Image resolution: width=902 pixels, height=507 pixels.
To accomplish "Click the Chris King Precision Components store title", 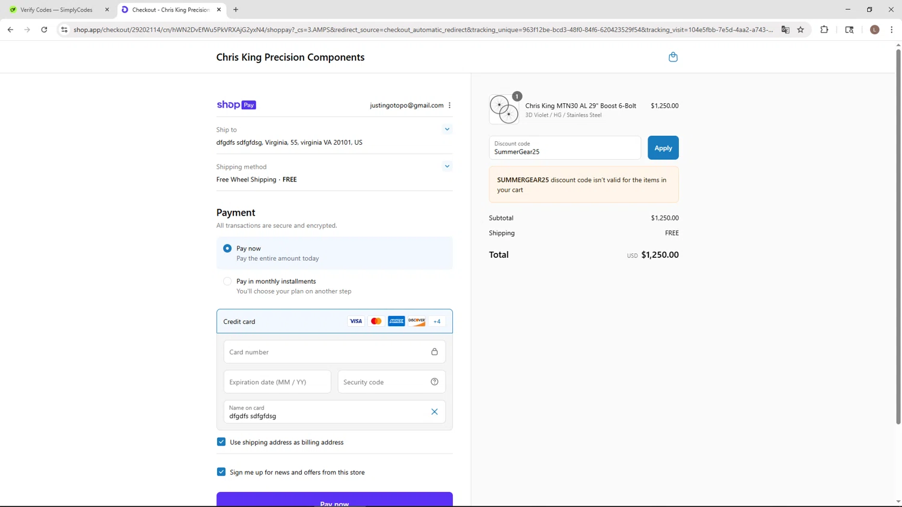I will click(290, 57).
